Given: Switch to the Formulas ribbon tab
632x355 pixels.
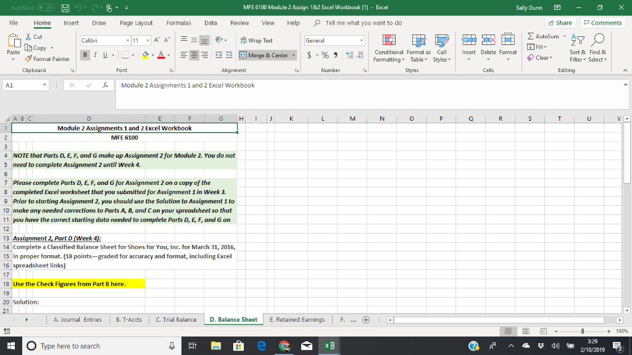Looking at the screenshot, I should click(x=178, y=23).
